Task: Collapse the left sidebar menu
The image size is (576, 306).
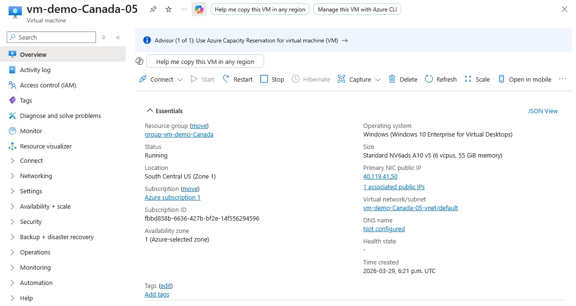Action: coord(118,37)
